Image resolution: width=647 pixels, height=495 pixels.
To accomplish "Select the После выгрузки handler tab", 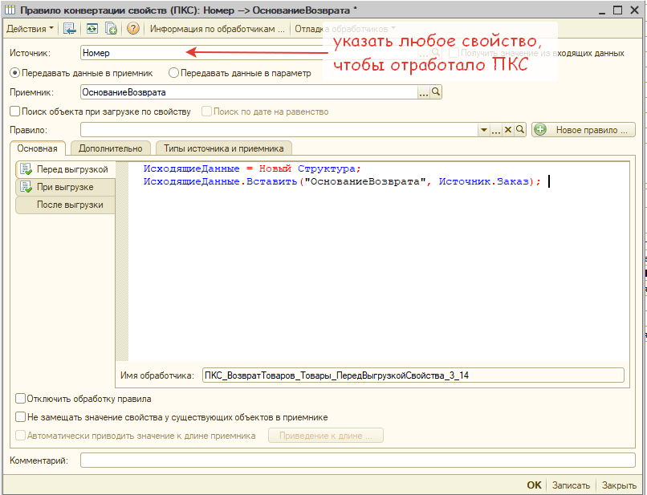I will click(x=65, y=205).
